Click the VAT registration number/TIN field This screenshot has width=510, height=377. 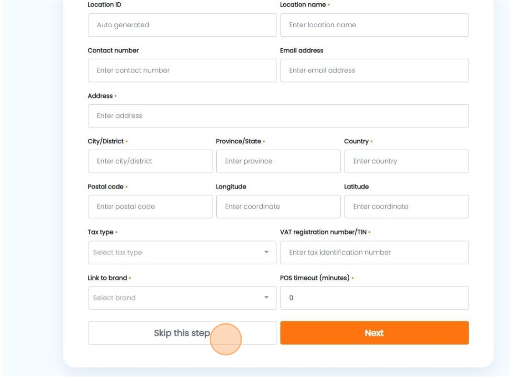click(374, 252)
